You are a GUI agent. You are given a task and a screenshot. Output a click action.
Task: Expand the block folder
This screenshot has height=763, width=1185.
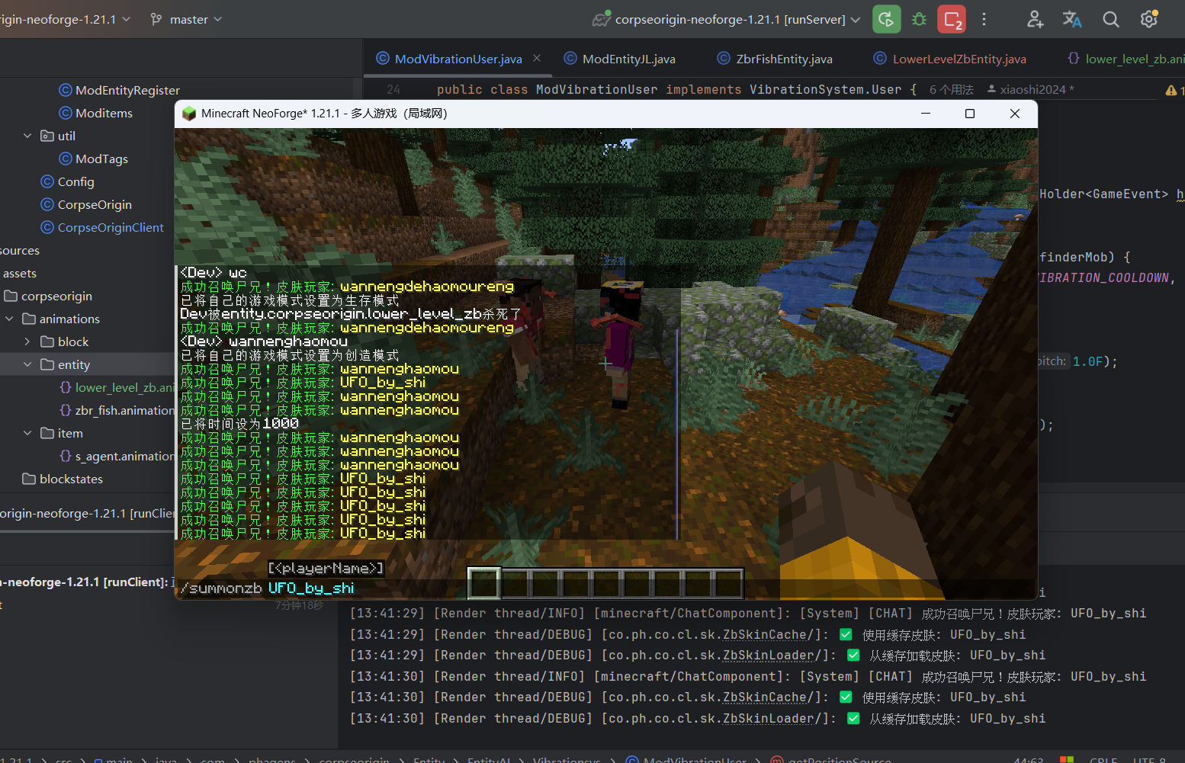point(27,341)
